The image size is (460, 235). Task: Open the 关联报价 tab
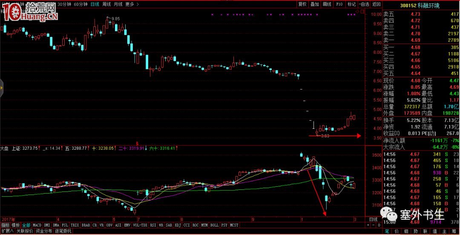(x=25, y=231)
